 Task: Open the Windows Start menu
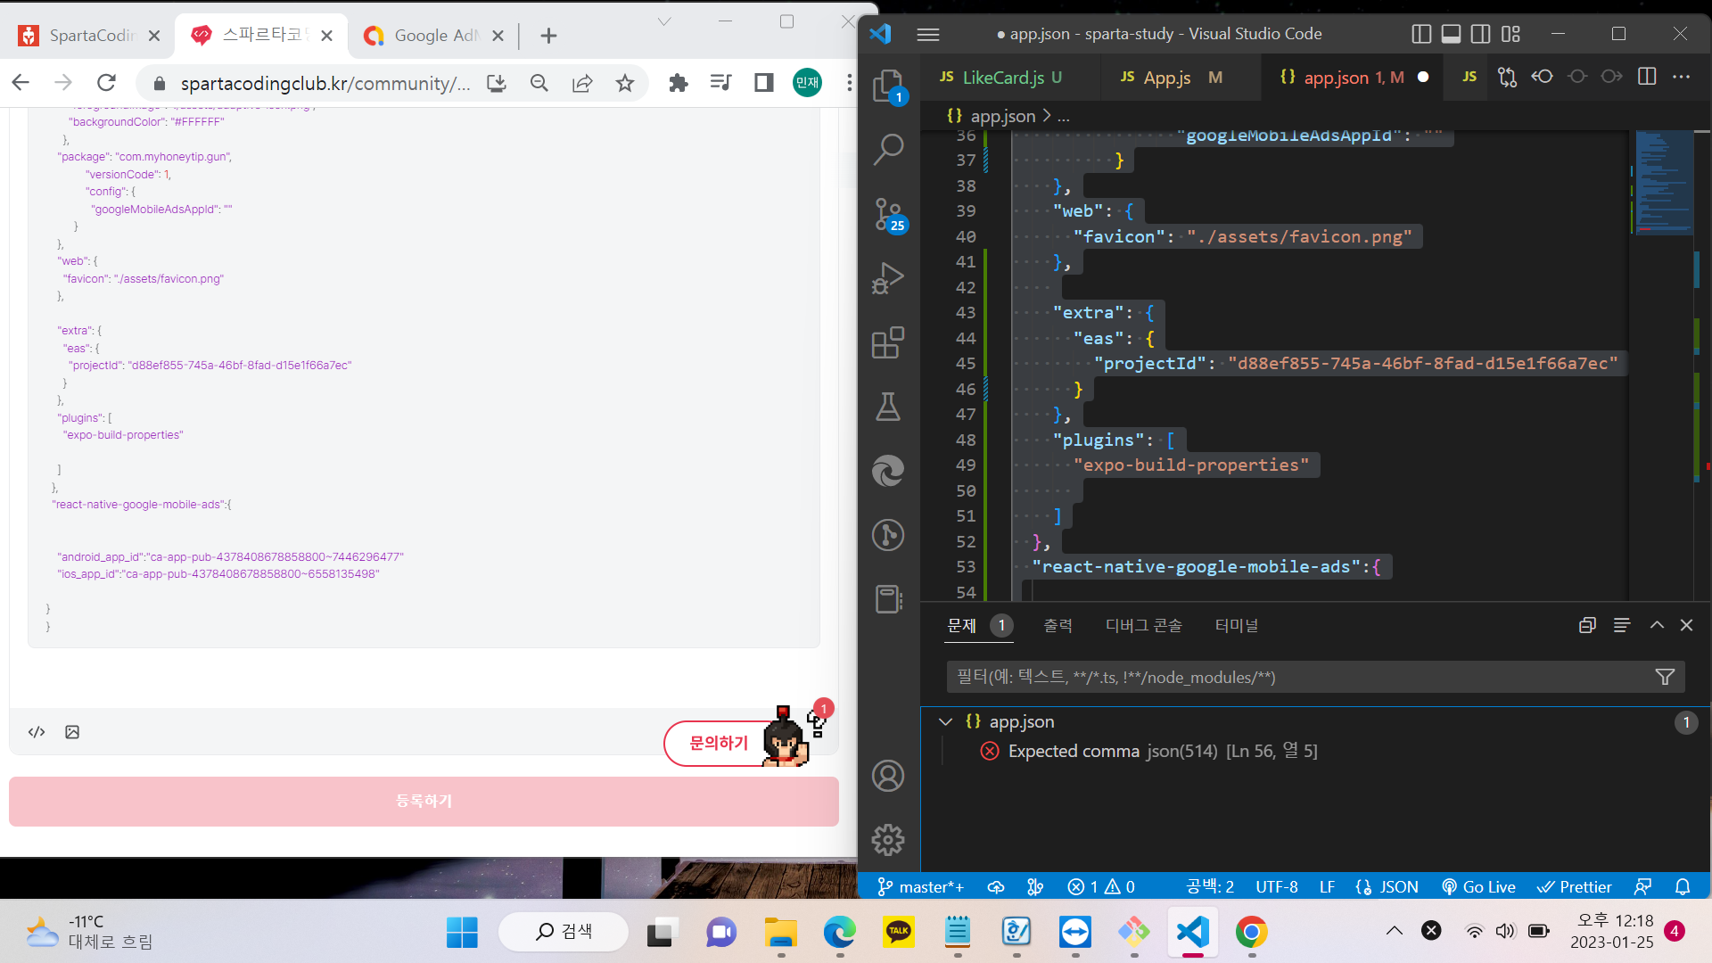(x=462, y=932)
